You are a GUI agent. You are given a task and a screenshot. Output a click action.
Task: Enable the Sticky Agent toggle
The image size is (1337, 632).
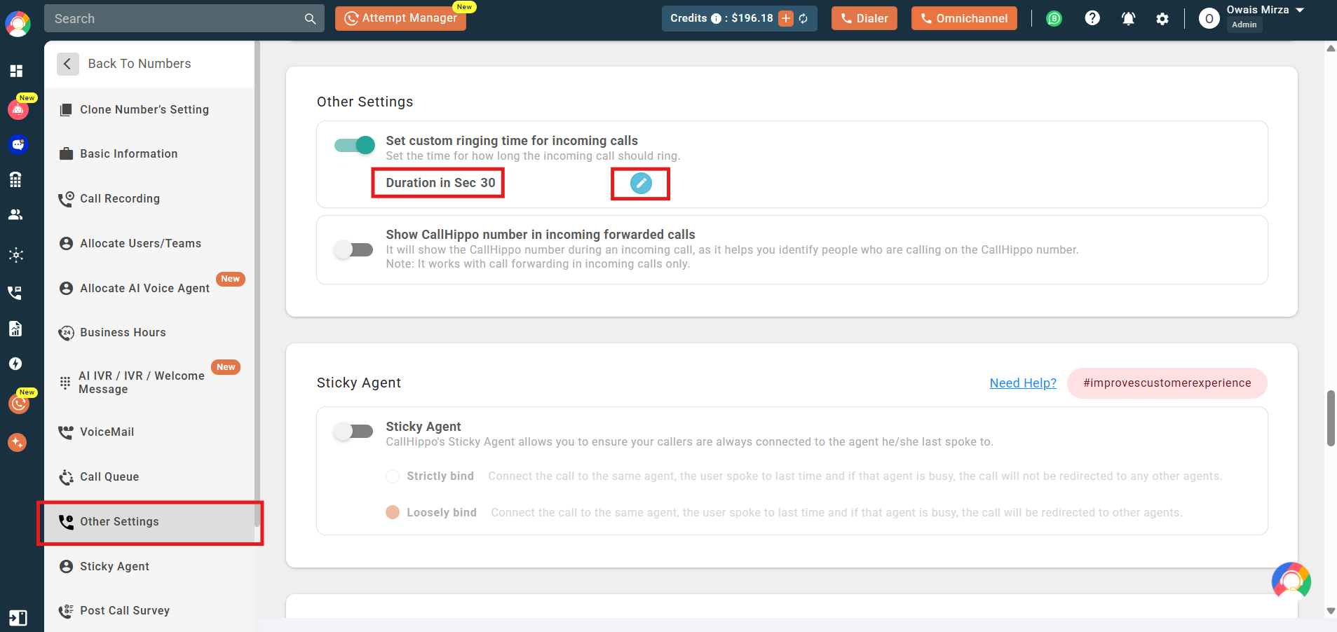(353, 431)
